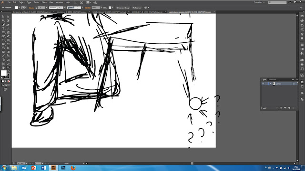Toggle visibility eye of Layer 1
Viewport: 305px width, 171px height.
[x=263, y=84]
